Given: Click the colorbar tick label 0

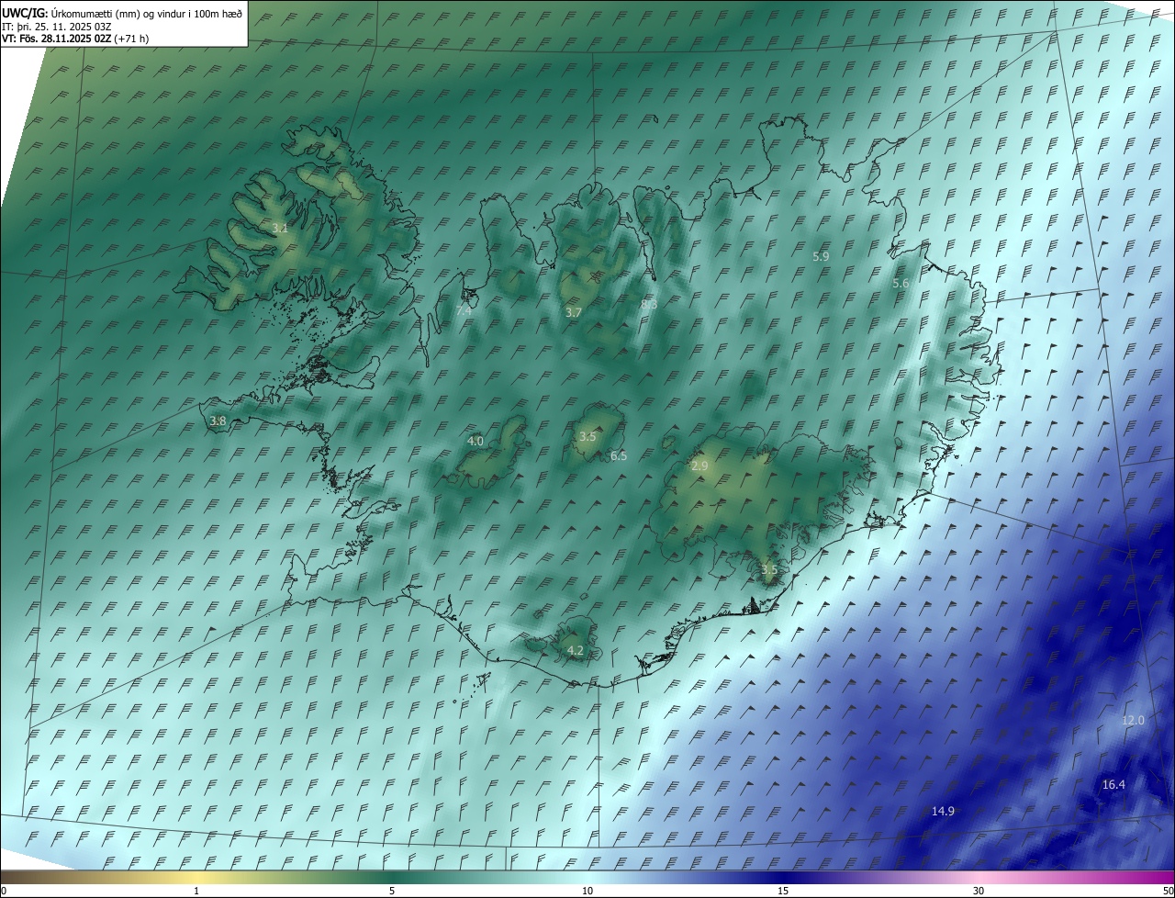Looking at the screenshot, I should point(4,891).
